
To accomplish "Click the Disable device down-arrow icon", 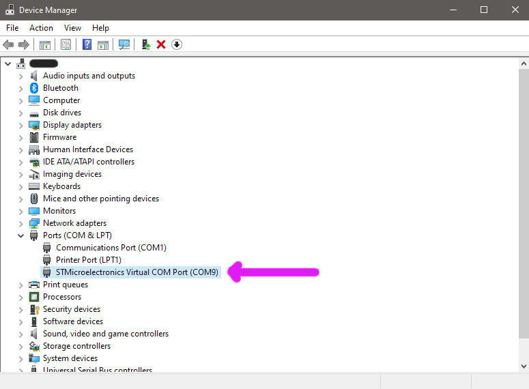I will pos(177,44).
